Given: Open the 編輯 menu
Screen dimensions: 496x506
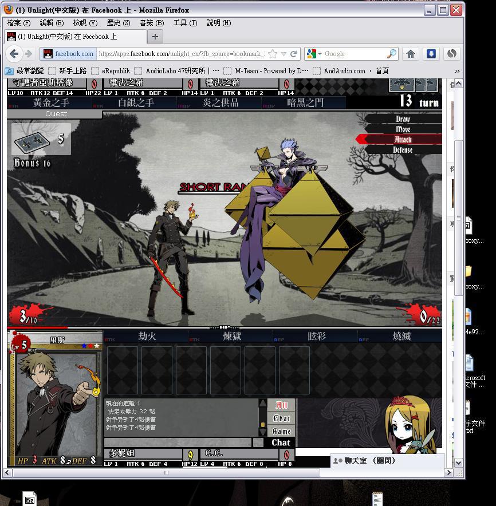Looking at the screenshot, I should (x=52, y=23).
